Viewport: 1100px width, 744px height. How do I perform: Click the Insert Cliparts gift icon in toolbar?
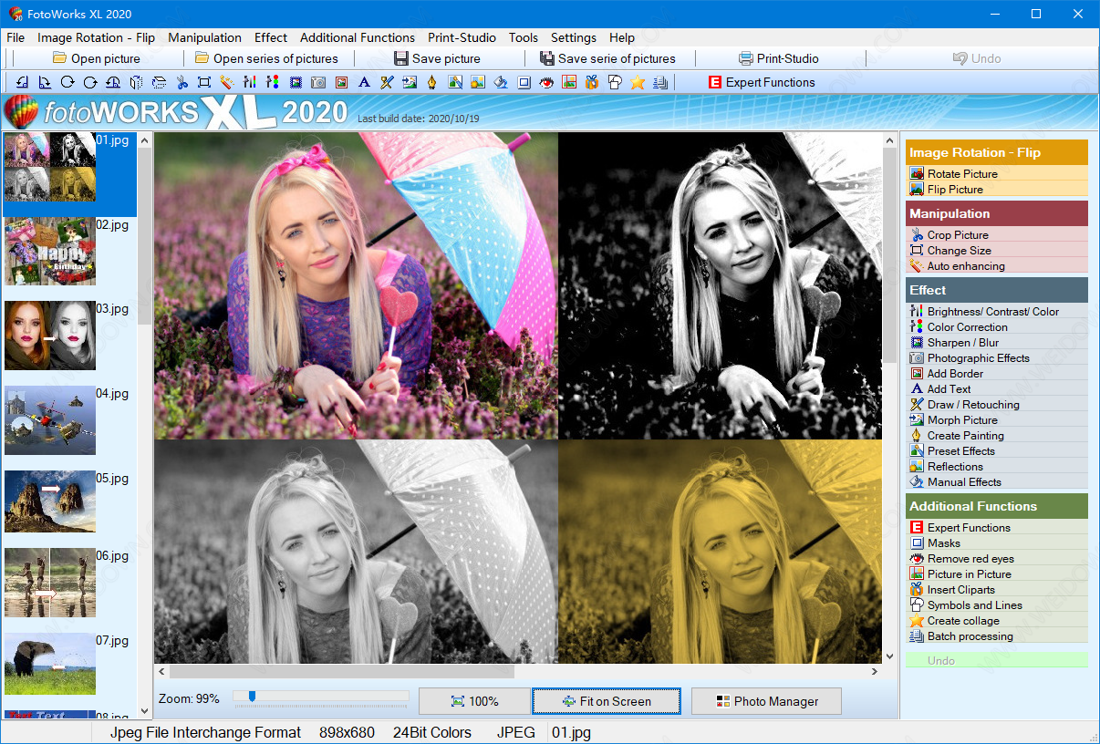(591, 82)
